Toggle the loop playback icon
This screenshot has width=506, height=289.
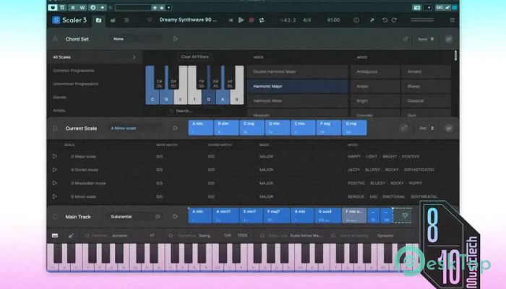261,20
